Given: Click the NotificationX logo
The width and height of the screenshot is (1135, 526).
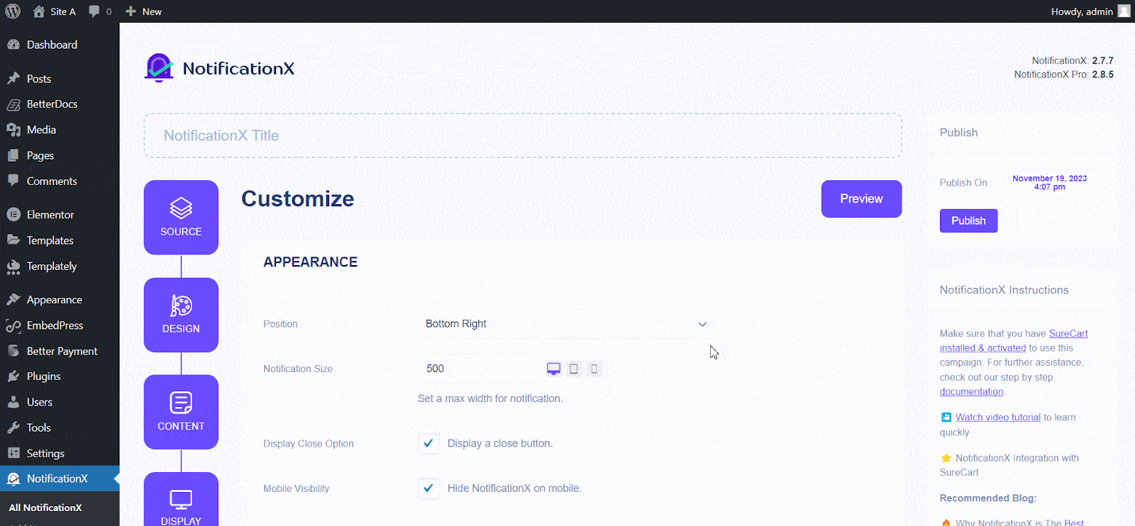Looking at the screenshot, I should coord(219,68).
